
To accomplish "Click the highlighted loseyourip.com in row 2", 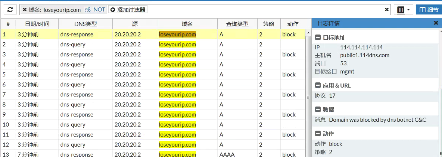I will tap(177, 45).
